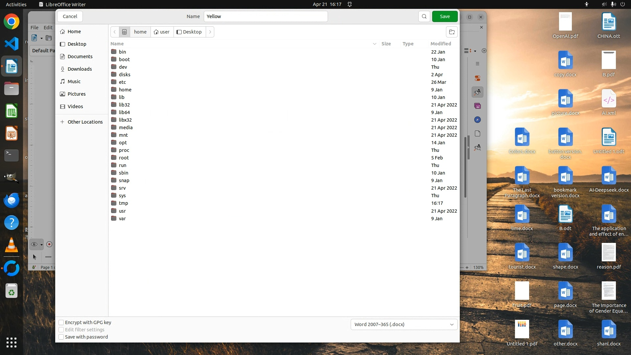Click the back arrow in the path bar
Viewport: 631px width, 355px height.
[x=114, y=32]
